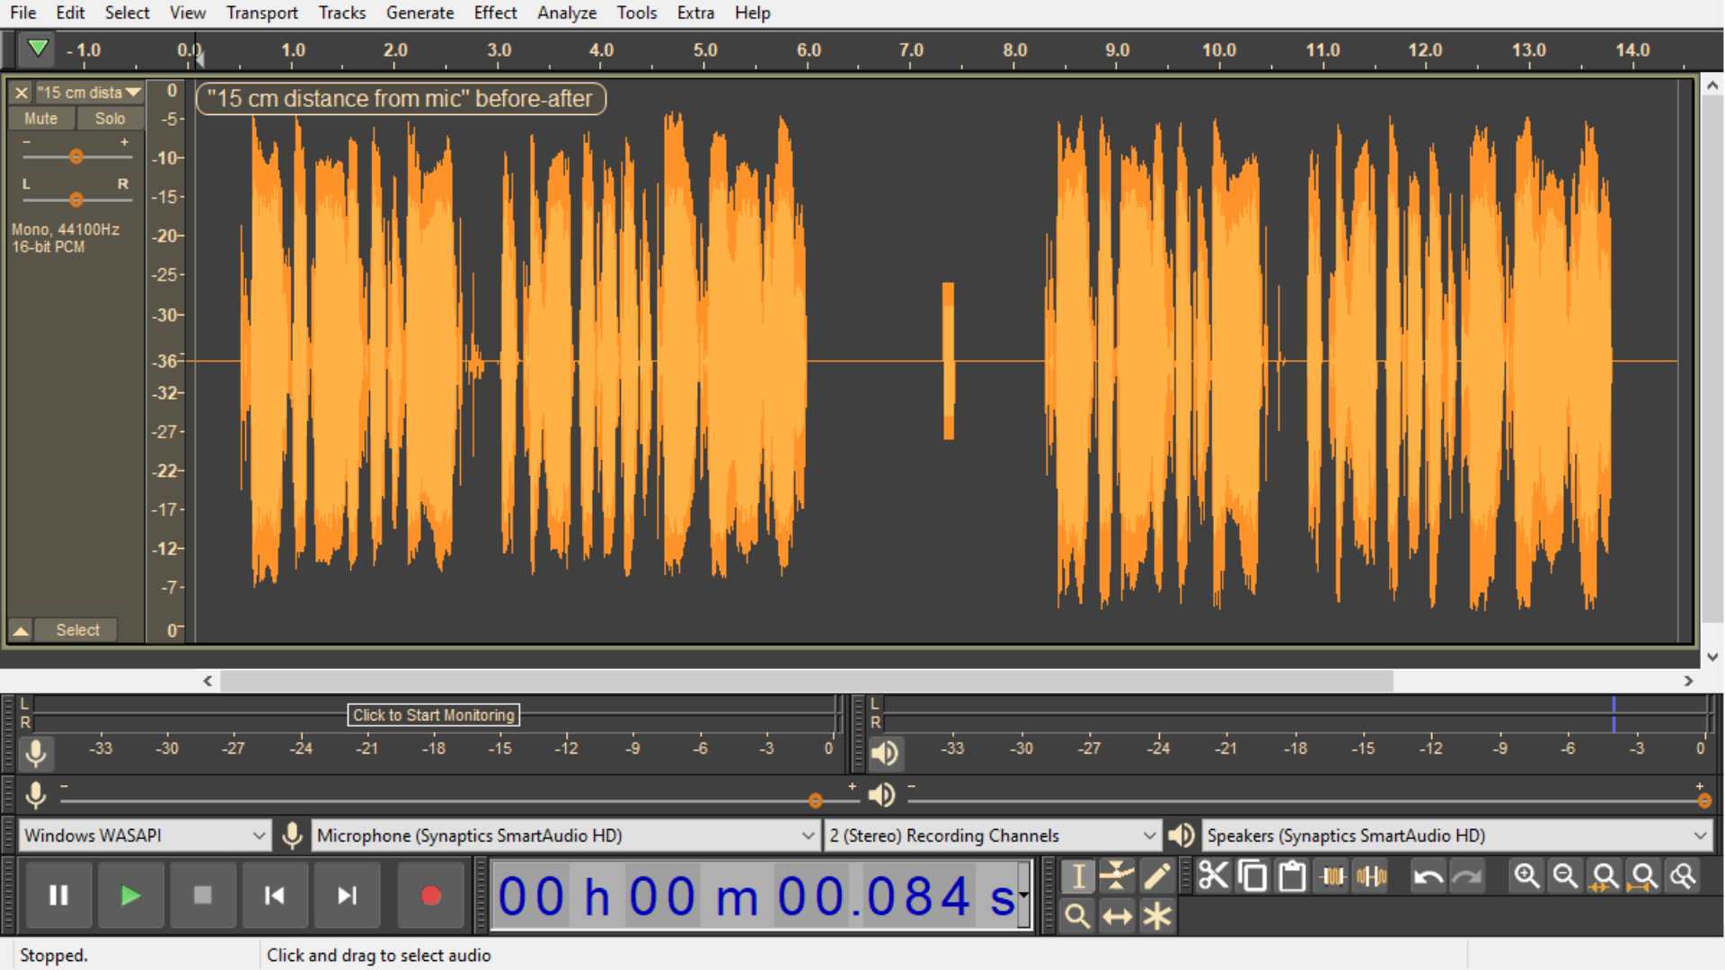Screen dimensions: 1725x970
Task: Open the track name dropdown menu
Action: pos(89,93)
